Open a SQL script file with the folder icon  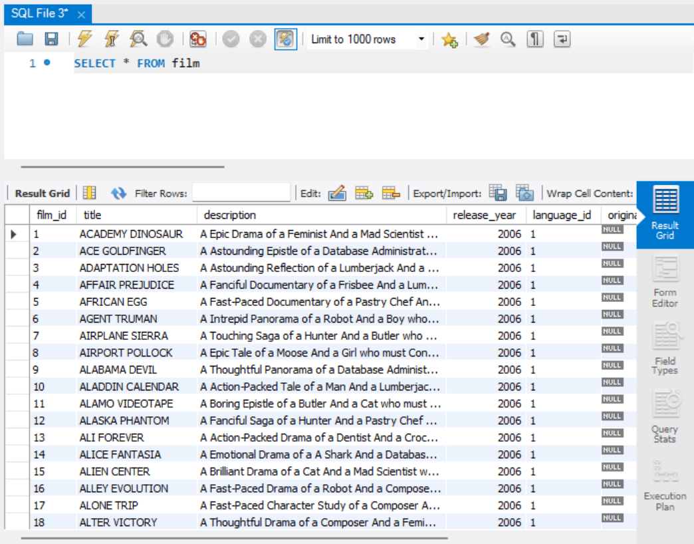(25, 39)
